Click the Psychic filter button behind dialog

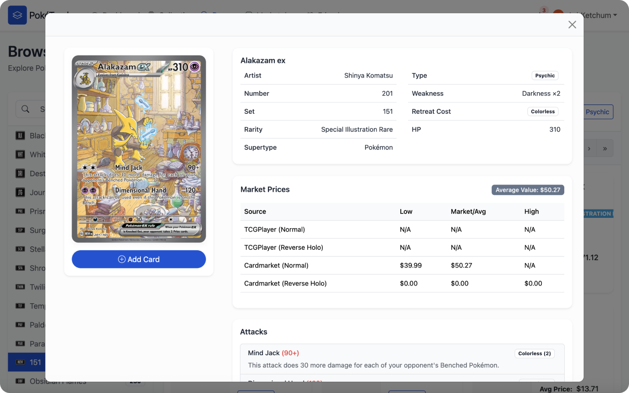(x=598, y=112)
